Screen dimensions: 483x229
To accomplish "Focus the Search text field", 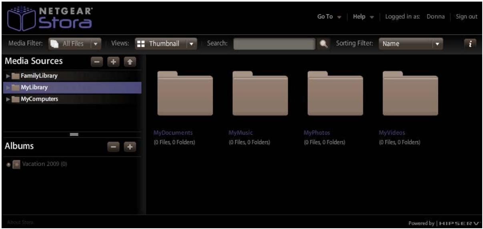I will pos(274,44).
